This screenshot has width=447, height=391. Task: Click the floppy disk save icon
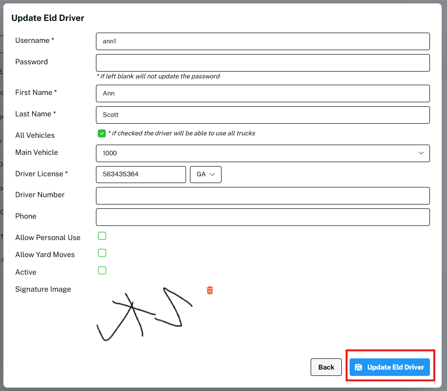point(358,367)
